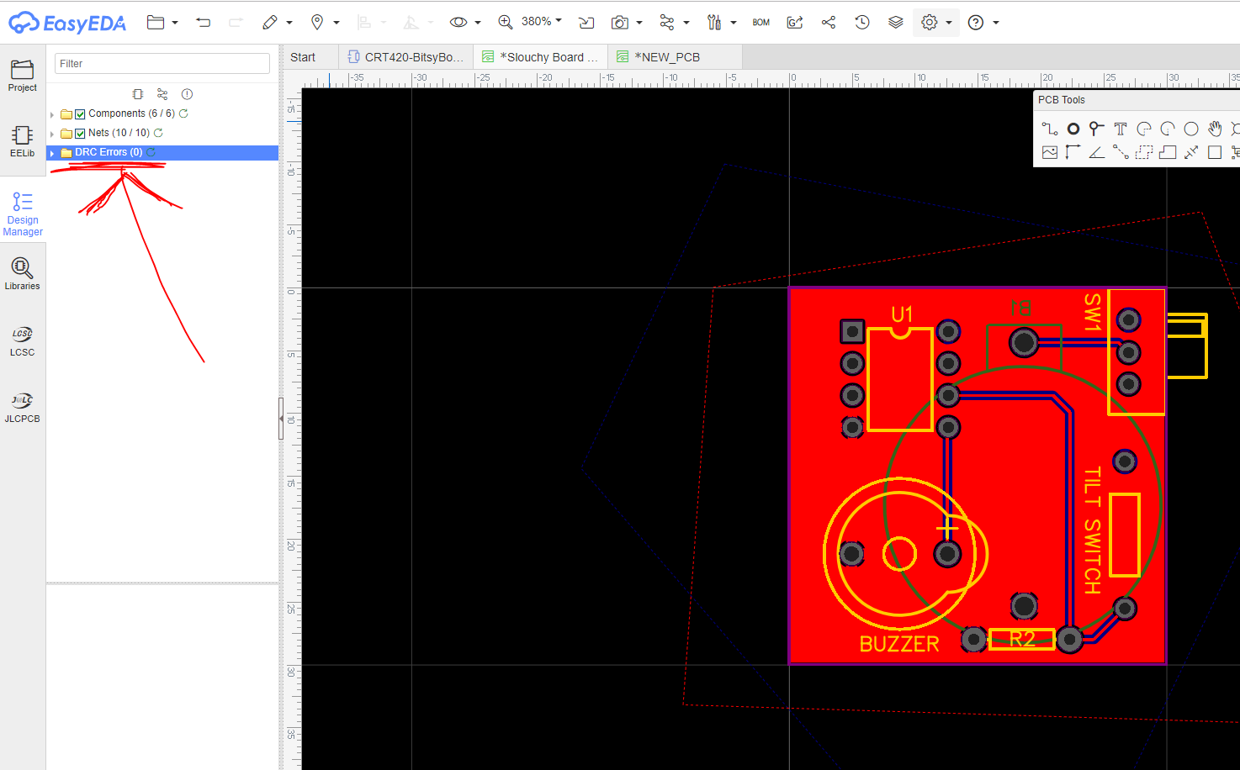Image resolution: width=1240 pixels, height=770 pixels.
Task: Uncheck the Components checkbox
Action: [x=80, y=114]
